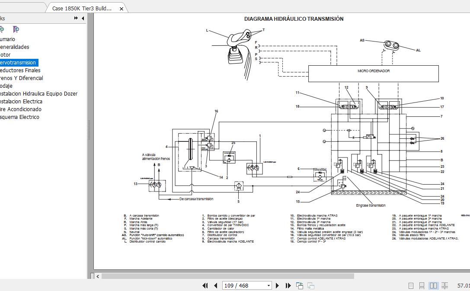Go to the next page

tap(277, 285)
